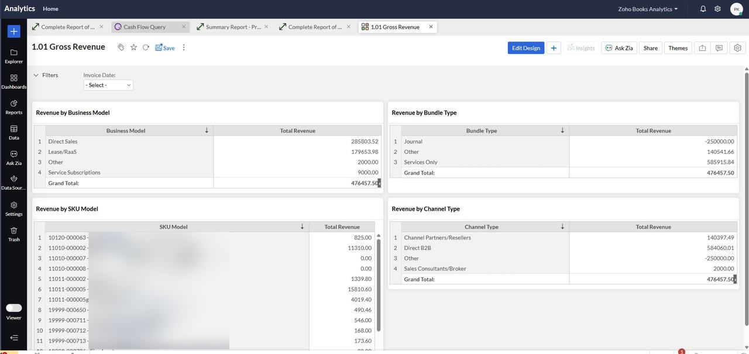Select Sales Consultants/Broker row

563,269
